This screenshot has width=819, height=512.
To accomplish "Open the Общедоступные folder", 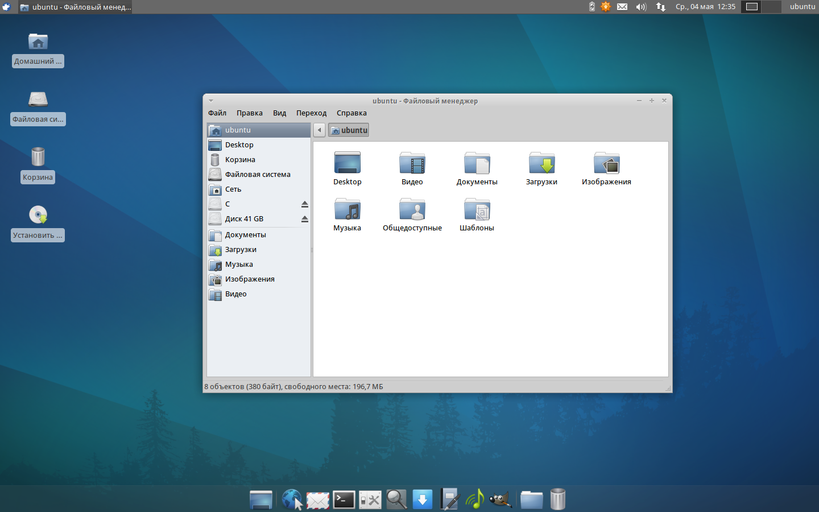I will pos(412,210).
